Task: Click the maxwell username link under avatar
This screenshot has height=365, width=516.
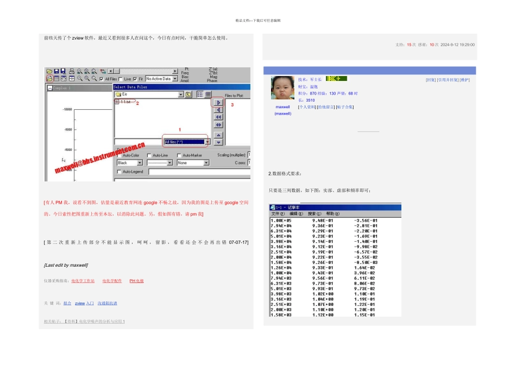Action: pos(282,107)
